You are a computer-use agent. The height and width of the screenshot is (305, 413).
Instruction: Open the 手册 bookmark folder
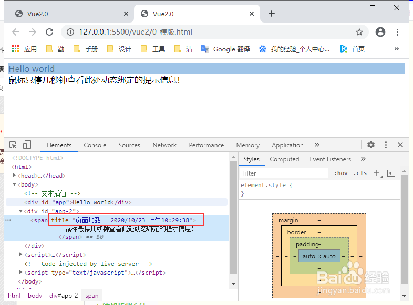tap(86, 49)
